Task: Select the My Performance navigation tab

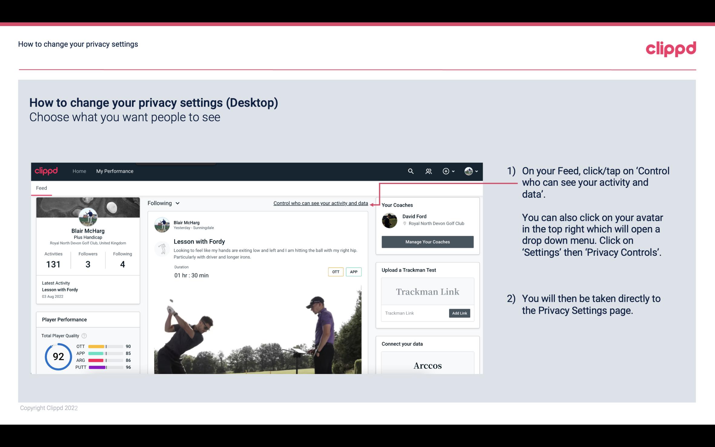Action: [x=114, y=170]
